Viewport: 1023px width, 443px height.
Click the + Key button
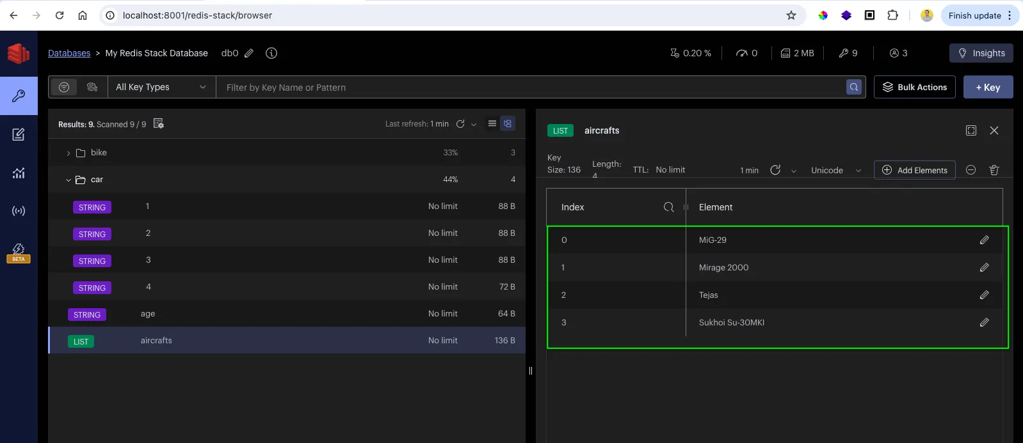click(988, 87)
